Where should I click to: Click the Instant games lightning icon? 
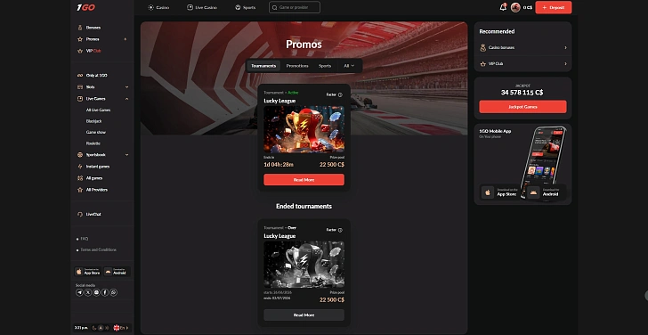click(x=80, y=167)
